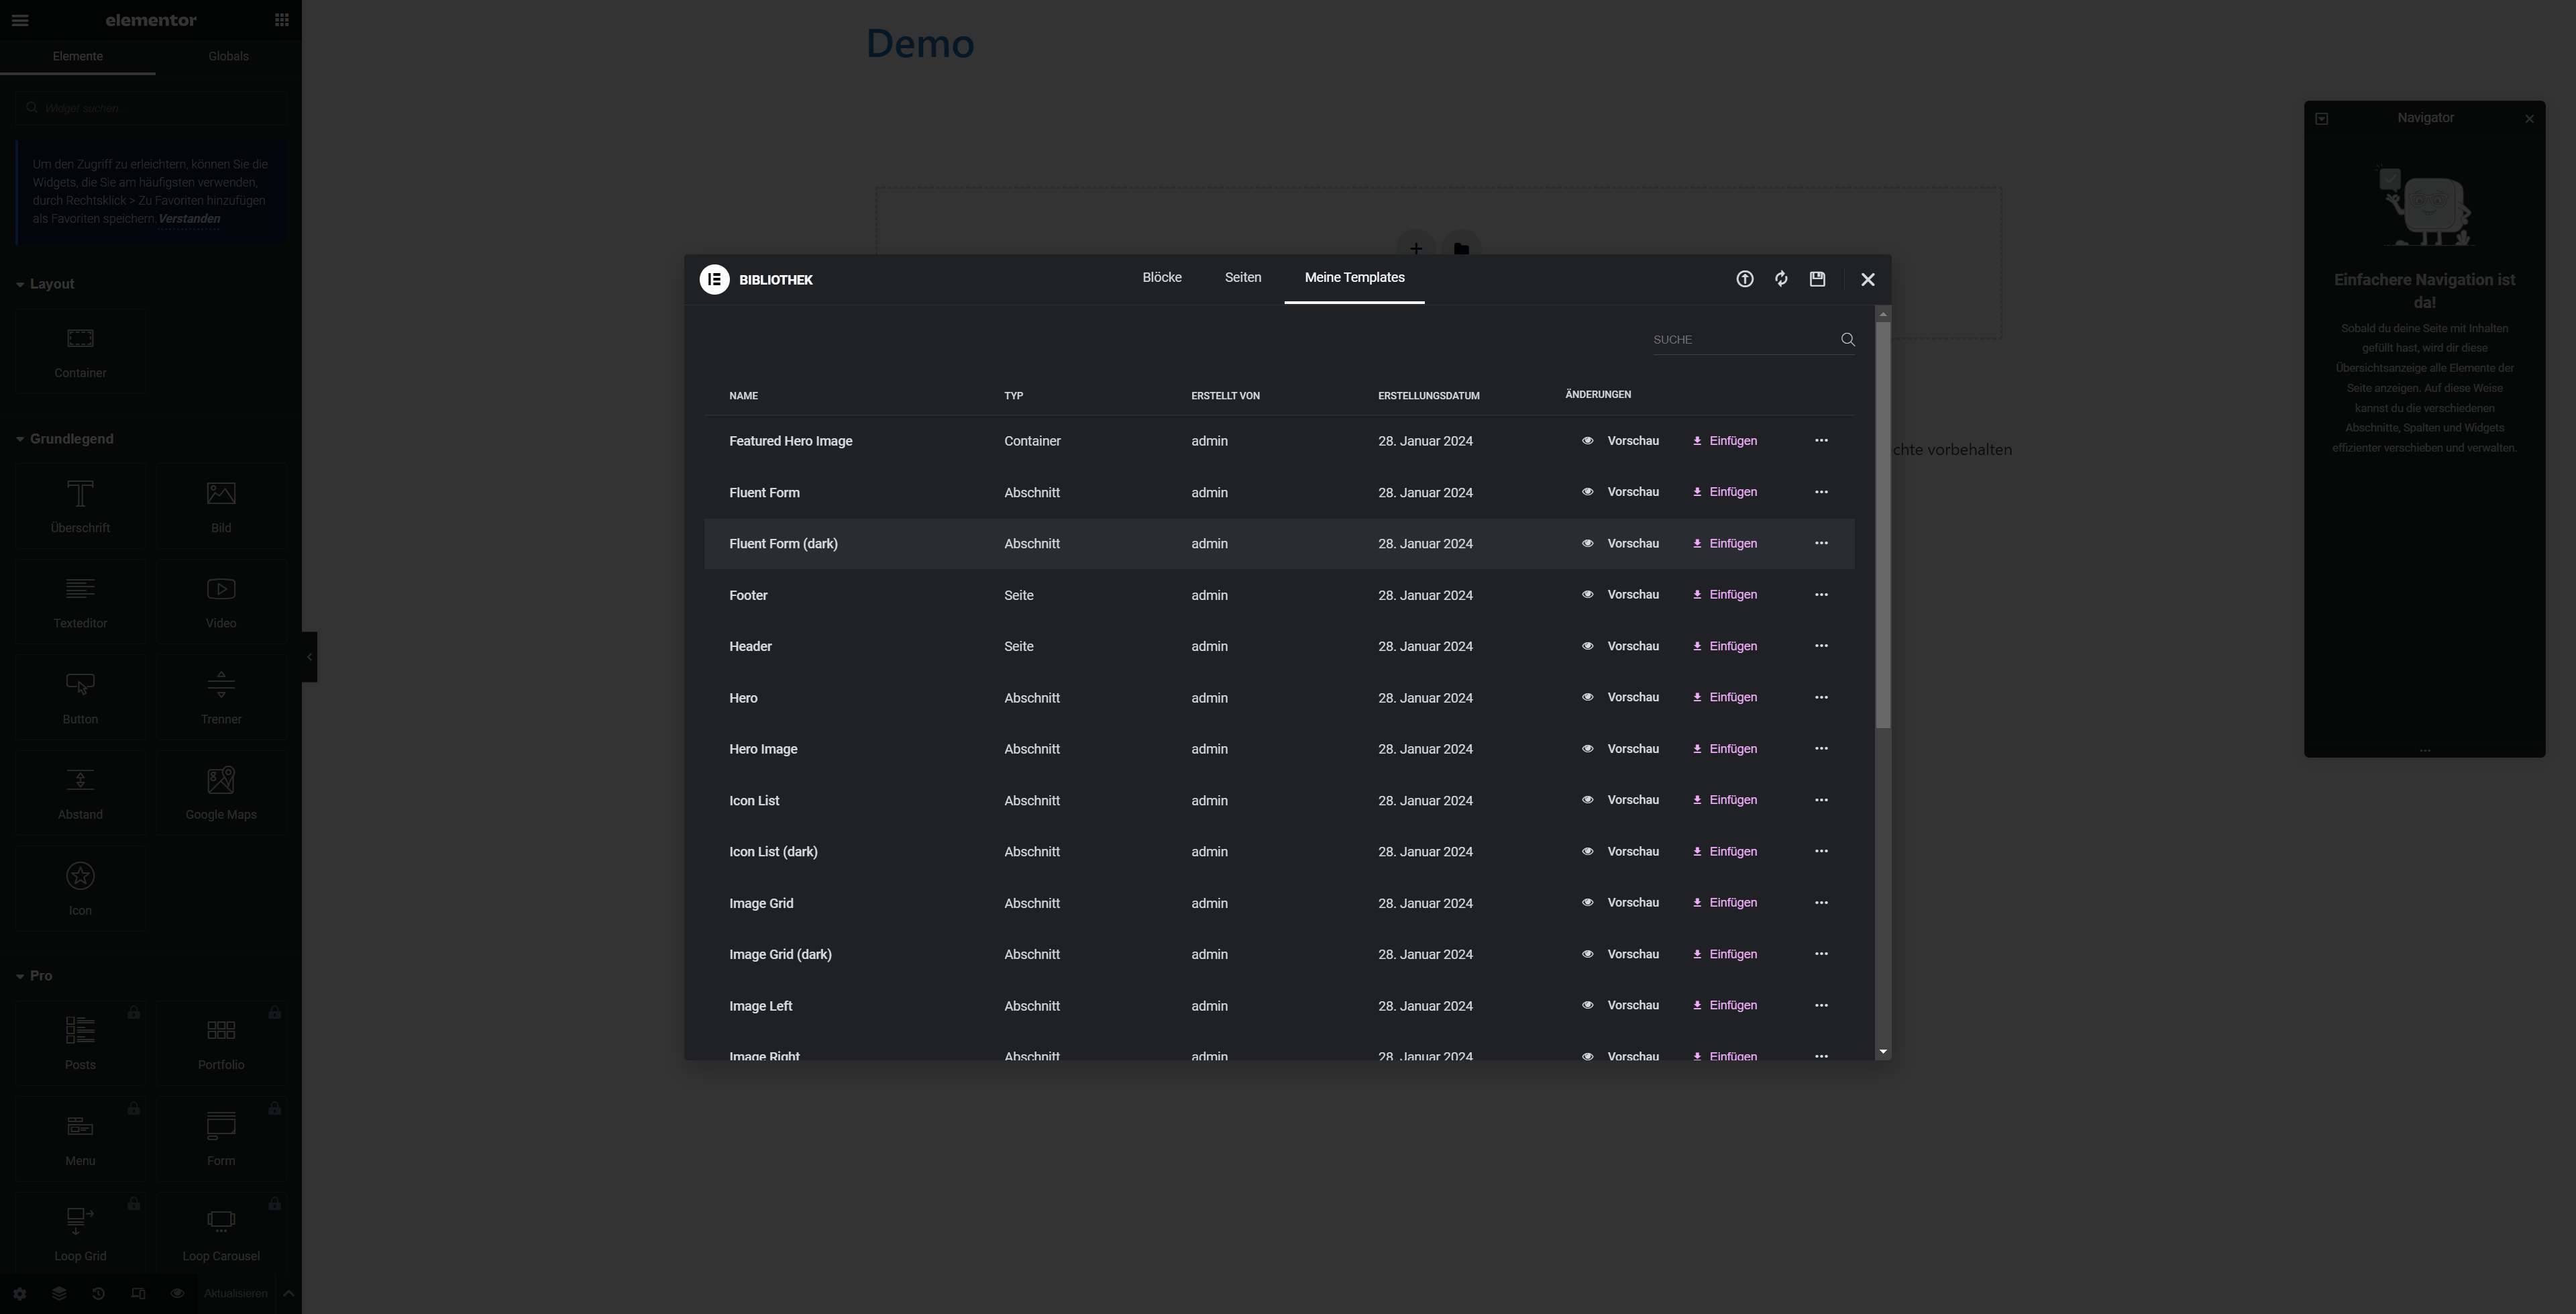Open more options menu for Header template

(1821, 646)
